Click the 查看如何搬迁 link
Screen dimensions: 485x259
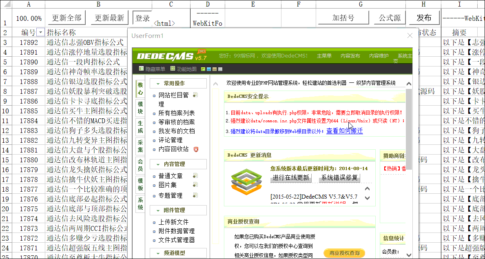pyautogui.click(x=344, y=131)
